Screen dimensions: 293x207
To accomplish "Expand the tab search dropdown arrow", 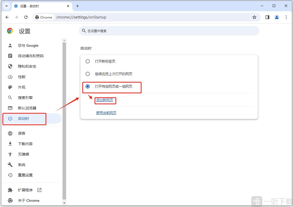I will click(7, 6).
